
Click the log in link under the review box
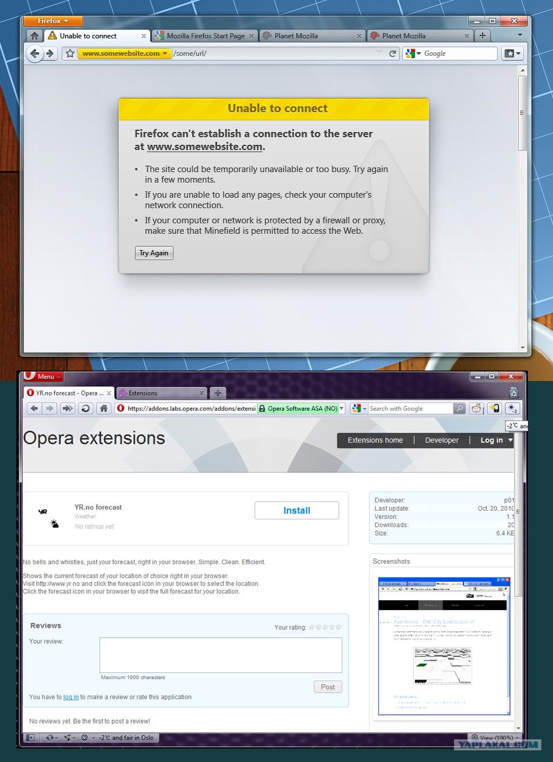pos(71,697)
